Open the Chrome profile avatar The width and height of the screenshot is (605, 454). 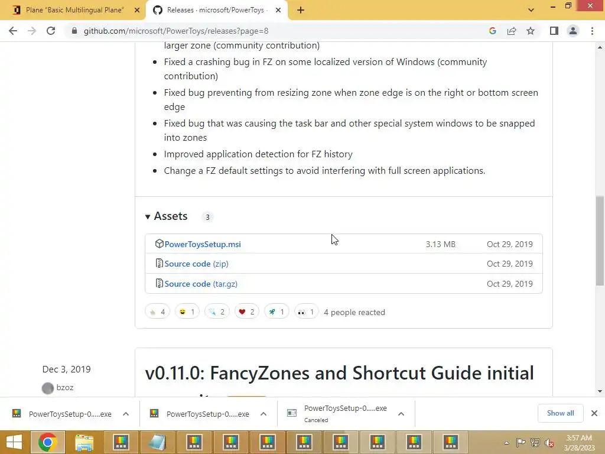573,31
